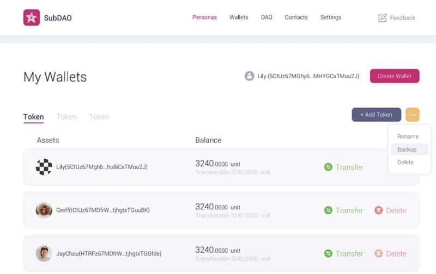Screen dimensions: 436x274
Task: Switch to the second greyed Token tab
Action: (x=66, y=117)
